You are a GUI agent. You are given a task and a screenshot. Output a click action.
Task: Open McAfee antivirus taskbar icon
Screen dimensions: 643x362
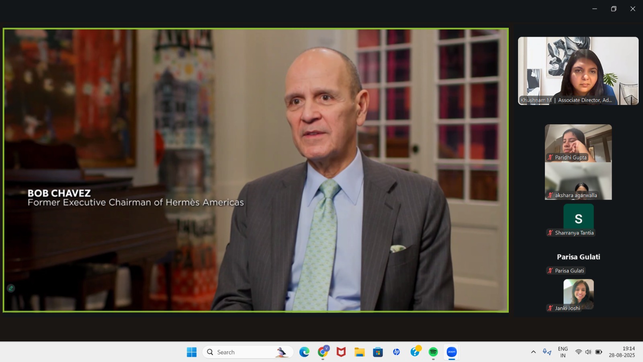[341, 352]
